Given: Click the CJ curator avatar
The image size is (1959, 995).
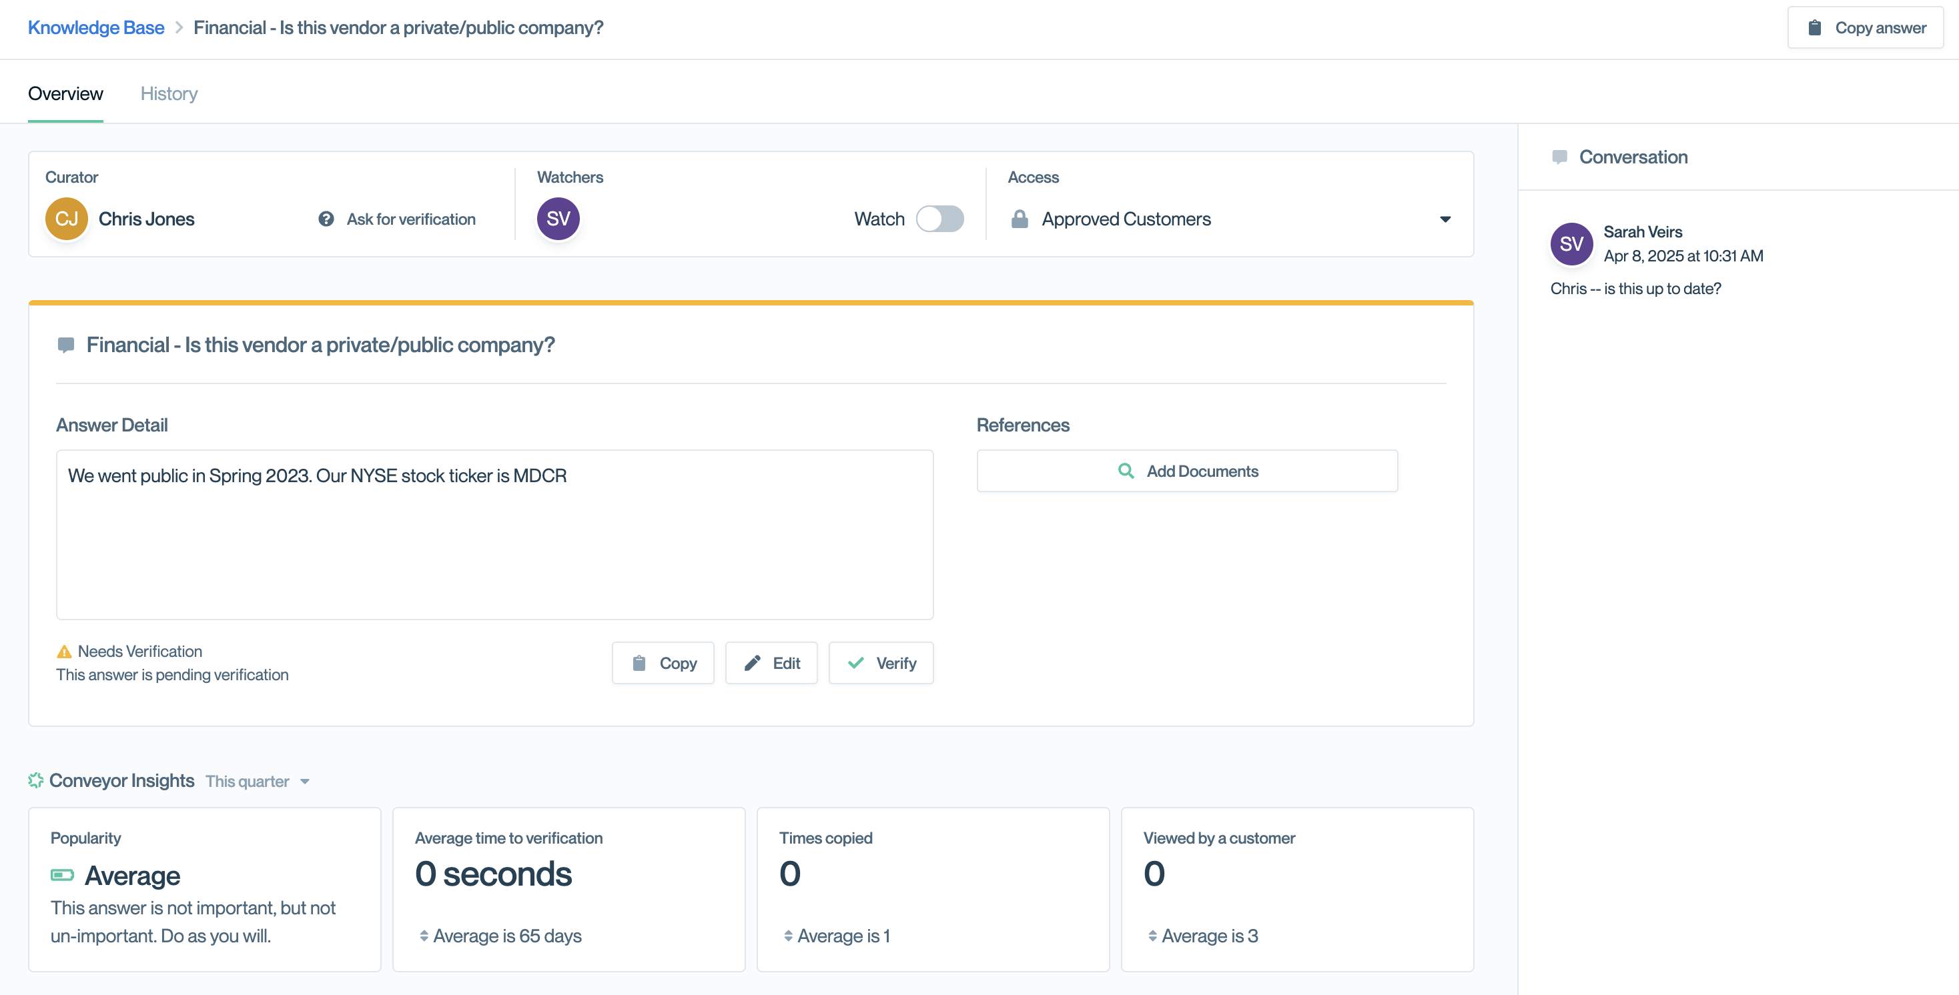Looking at the screenshot, I should [x=66, y=219].
